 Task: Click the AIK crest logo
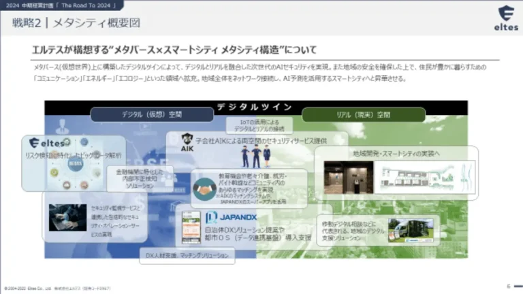[x=187, y=142]
